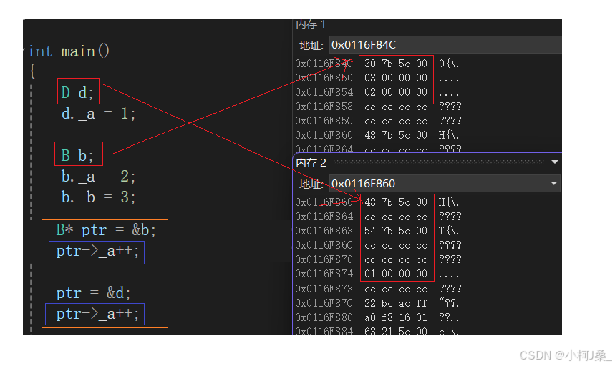This screenshot has height=366, width=615.
Task: Click the code line 'ptr = &d;'
Action: pos(93,293)
